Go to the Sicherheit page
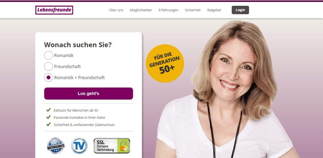The image size is (323, 158). point(193,10)
